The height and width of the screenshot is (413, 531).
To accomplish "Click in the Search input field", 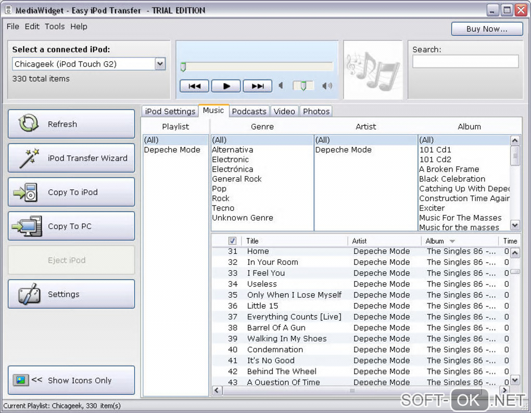I will pyautogui.click(x=465, y=61).
